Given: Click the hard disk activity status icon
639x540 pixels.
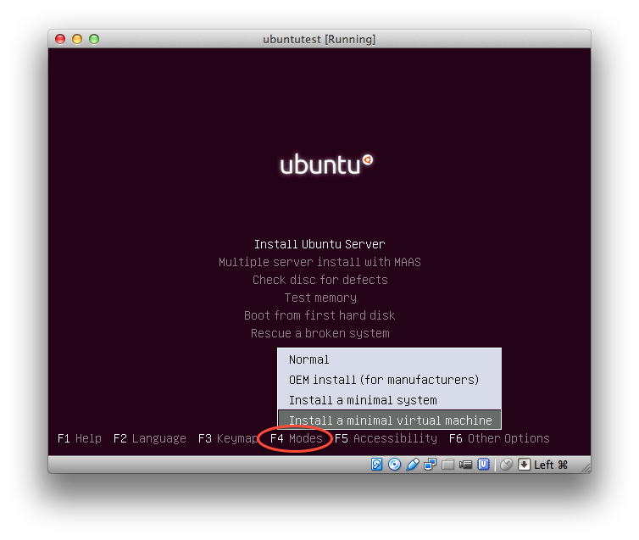Looking at the screenshot, I should 378,465.
